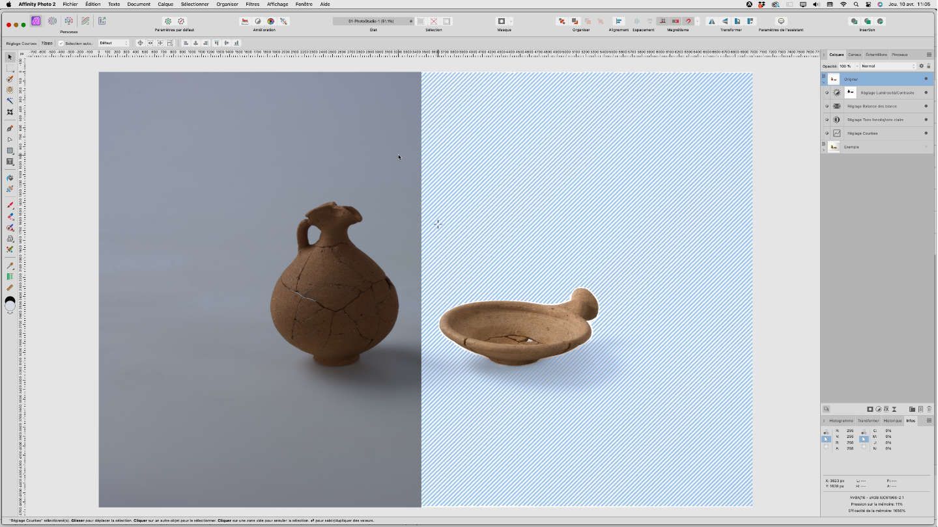Click the Auto Colors enhancement icon

[x=270, y=21]
